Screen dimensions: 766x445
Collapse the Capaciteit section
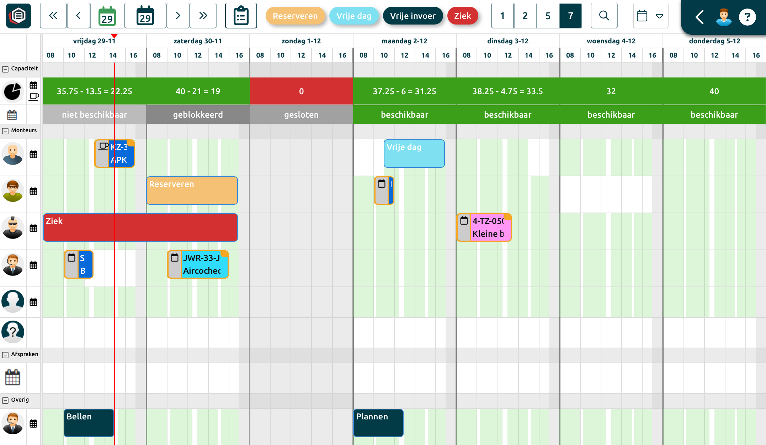point(5,69)
